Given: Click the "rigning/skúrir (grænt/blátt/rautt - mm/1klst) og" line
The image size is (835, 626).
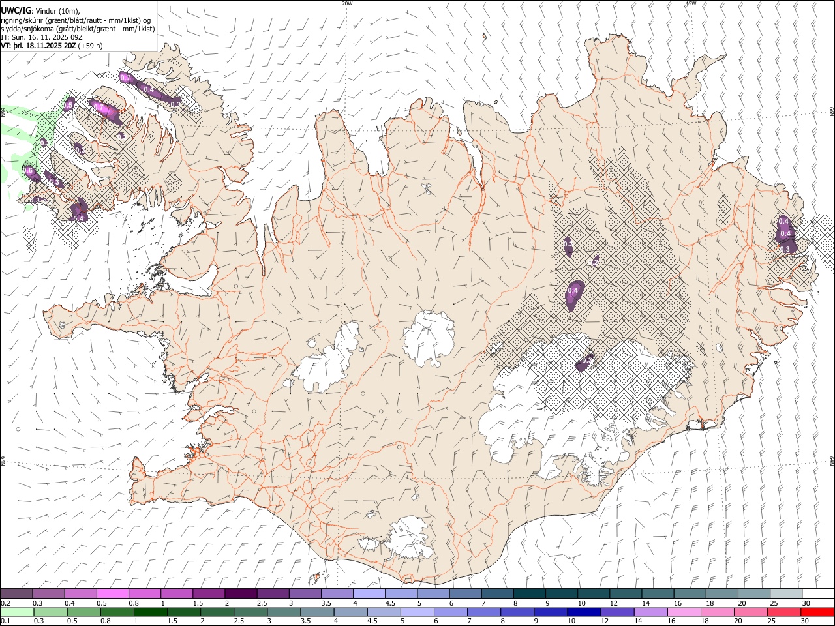Looking at the screenshot, I should (x=76, y=20).
